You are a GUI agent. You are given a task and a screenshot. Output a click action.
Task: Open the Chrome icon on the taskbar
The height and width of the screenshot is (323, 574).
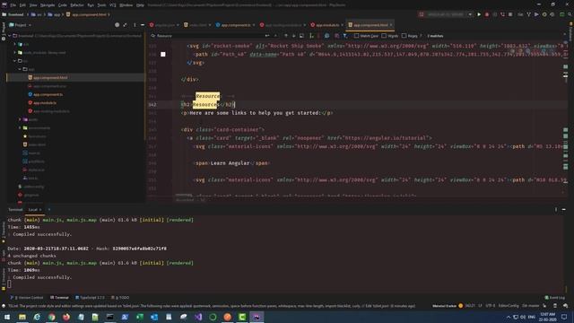52,317
